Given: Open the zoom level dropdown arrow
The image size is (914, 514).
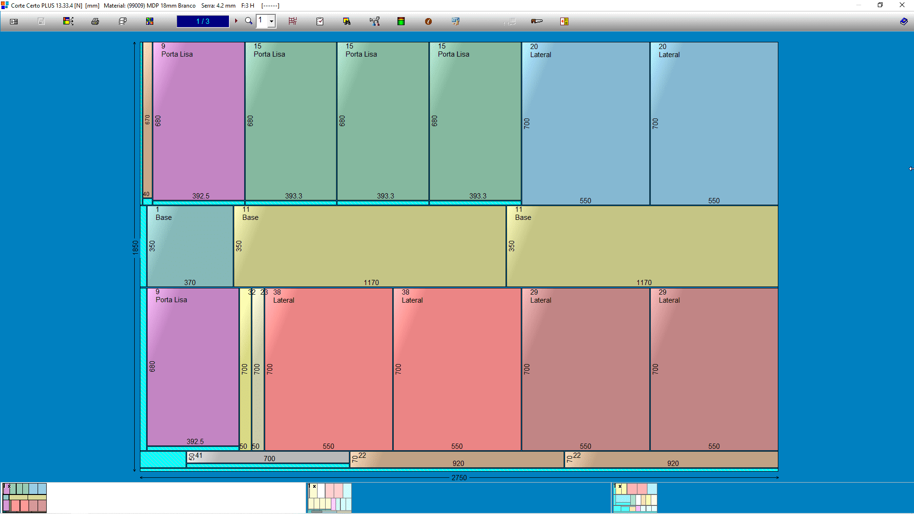Looking at the screenshot, I should click(271, 21).
